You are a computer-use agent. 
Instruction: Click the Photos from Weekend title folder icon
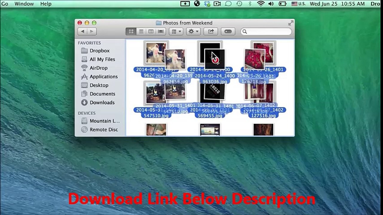(x=158, y=23)
